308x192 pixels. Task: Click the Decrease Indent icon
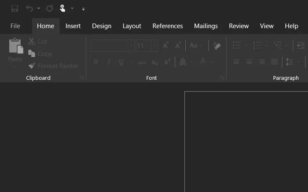point(300,45)
